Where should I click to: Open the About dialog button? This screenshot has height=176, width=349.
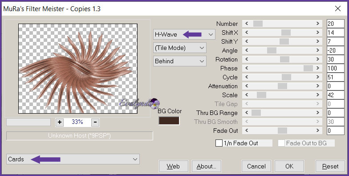click(x=207, y=167)
